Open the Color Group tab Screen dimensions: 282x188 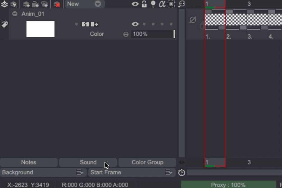147,162
